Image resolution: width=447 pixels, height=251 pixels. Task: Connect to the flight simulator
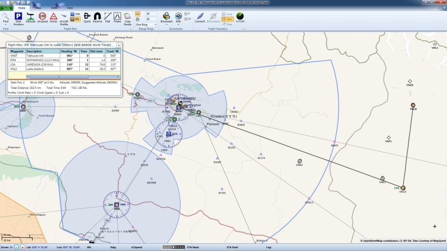coord(200,18)
